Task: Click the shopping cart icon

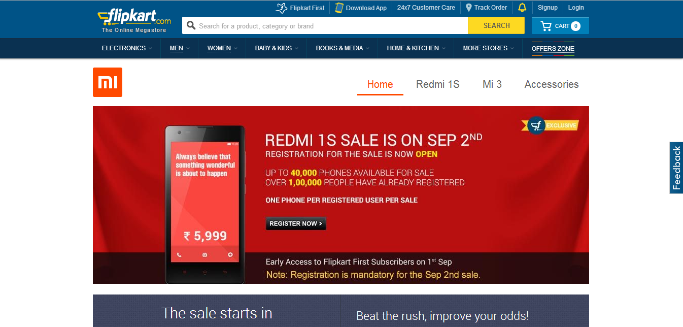Action: pyautogui.click(x=546, y=26)
